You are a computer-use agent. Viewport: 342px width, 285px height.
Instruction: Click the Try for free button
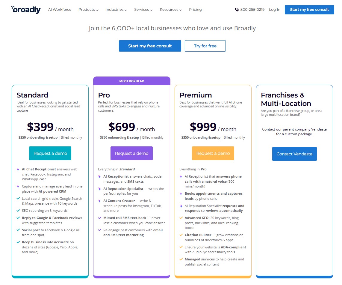click(x=205, y=46)
